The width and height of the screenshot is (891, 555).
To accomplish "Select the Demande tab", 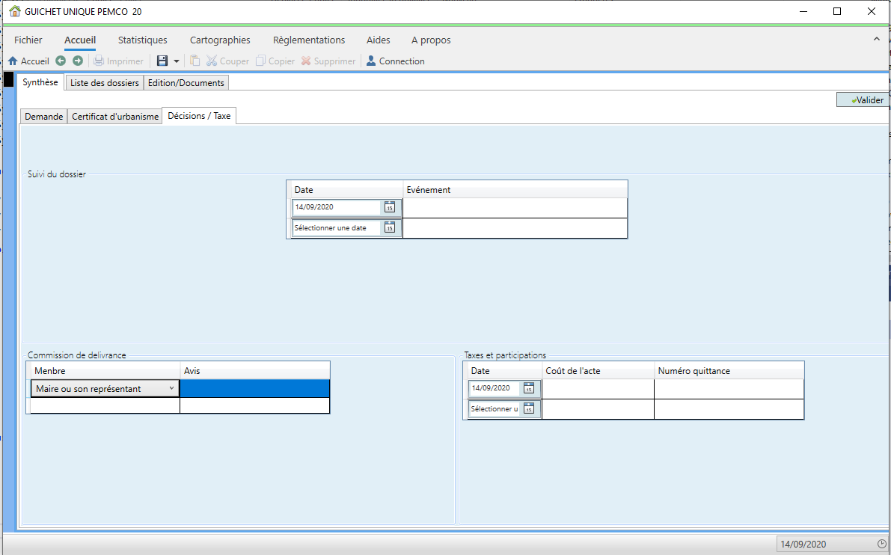I will [x=43, y=117].
